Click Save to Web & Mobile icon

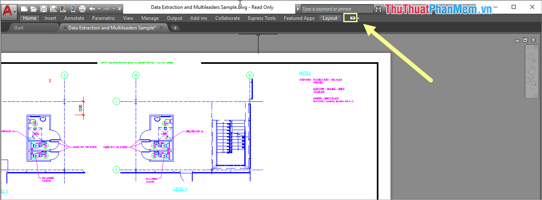(73, 9)
